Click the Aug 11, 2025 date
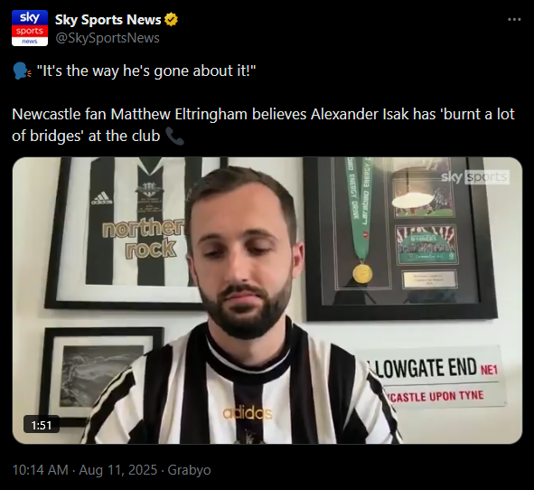Screen dimensions: 534x490 pos(118,470)
